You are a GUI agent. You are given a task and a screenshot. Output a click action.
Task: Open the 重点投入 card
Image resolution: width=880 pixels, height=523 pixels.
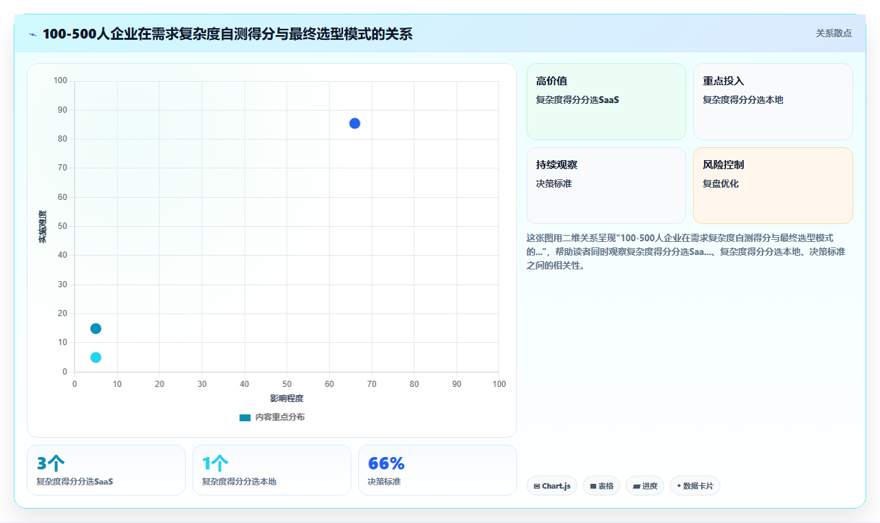click(x=773, y=102)
